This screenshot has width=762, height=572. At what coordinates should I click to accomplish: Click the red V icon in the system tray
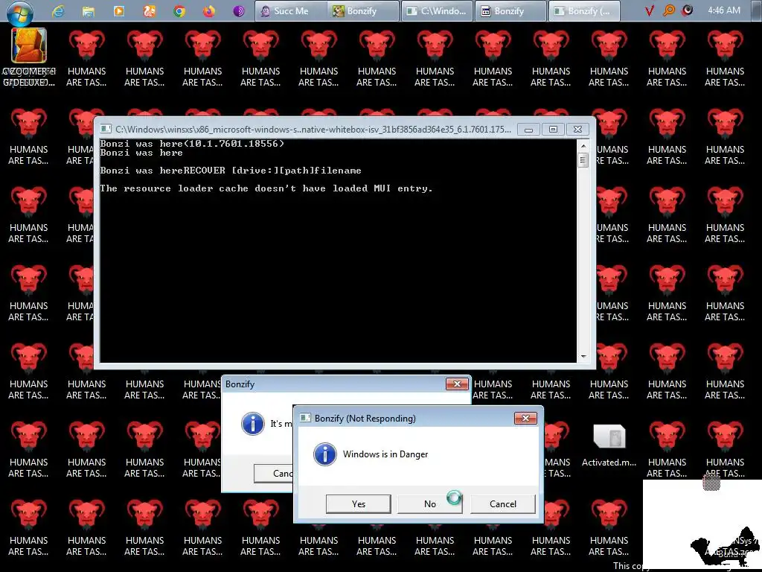coord(649,10)
